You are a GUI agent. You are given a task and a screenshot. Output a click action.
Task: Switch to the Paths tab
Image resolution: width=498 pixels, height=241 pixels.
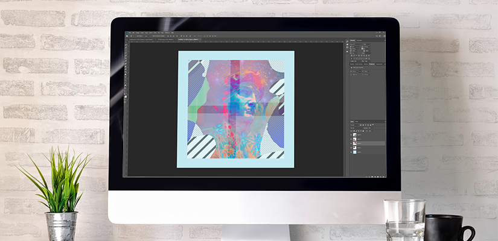[x=357, y=122]
